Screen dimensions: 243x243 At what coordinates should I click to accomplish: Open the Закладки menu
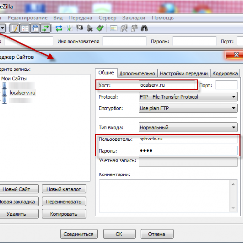pyautogui.click(x=134, y=18)
